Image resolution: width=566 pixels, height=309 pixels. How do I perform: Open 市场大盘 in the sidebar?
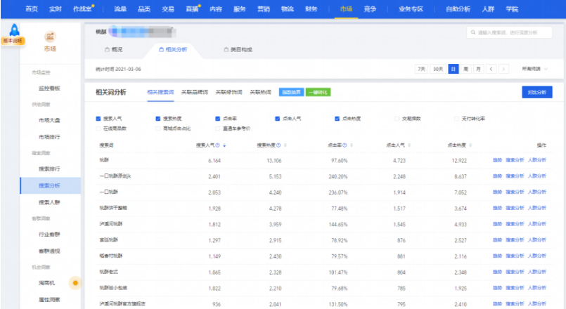(49, 120)
